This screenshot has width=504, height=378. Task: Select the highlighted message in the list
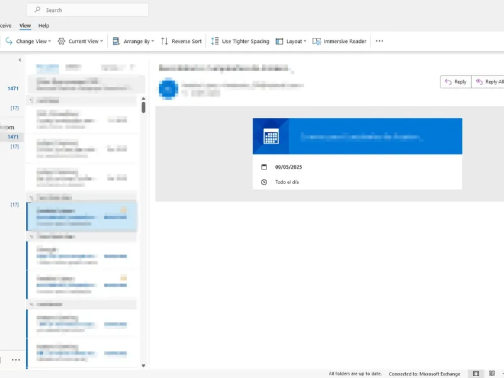[82, 217]
